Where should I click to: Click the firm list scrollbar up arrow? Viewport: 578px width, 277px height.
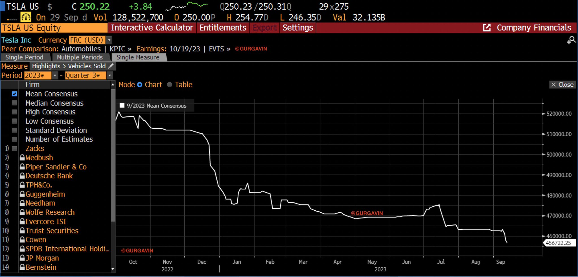113,84
